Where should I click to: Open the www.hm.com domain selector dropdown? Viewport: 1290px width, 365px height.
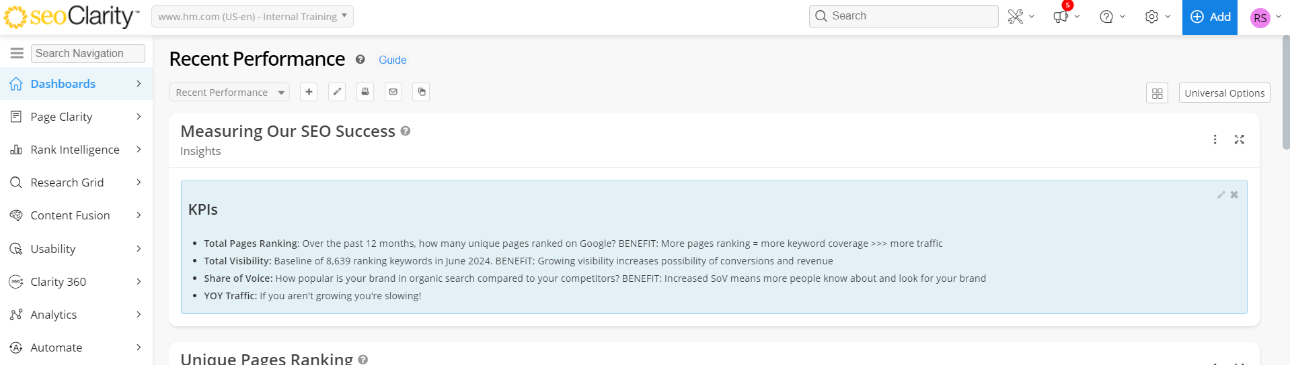[252, 17]
